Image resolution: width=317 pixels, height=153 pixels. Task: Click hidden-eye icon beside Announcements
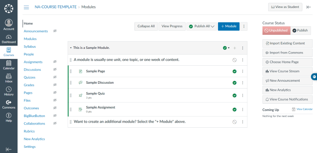click(55, 31)
